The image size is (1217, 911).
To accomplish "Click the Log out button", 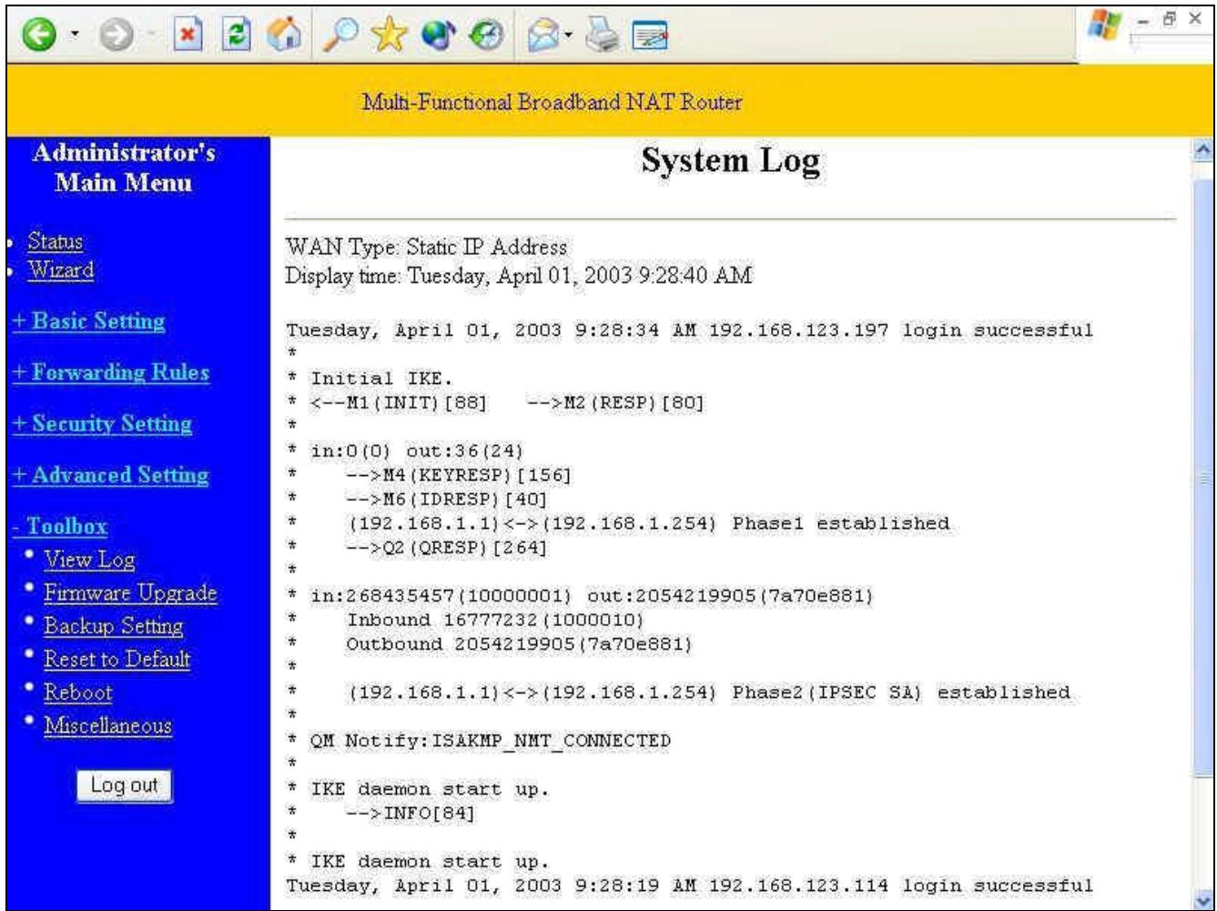I will tap(124, 785).
